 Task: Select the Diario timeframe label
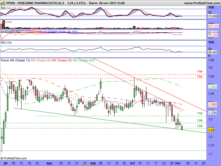point(93,3)
